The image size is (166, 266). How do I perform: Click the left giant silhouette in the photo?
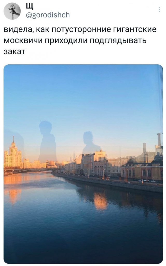pyautogui.click(x=47, y=141)
